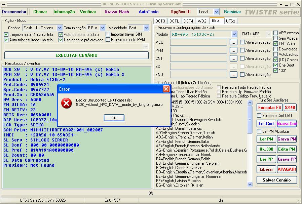This screenshot has height=204, width=302.
Task: Click the MCU file path field
Action: pyautogui.click(x=198, y=42)
